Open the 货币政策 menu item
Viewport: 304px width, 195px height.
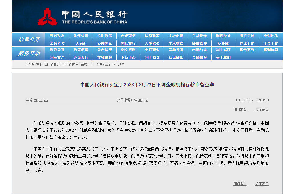104,35
